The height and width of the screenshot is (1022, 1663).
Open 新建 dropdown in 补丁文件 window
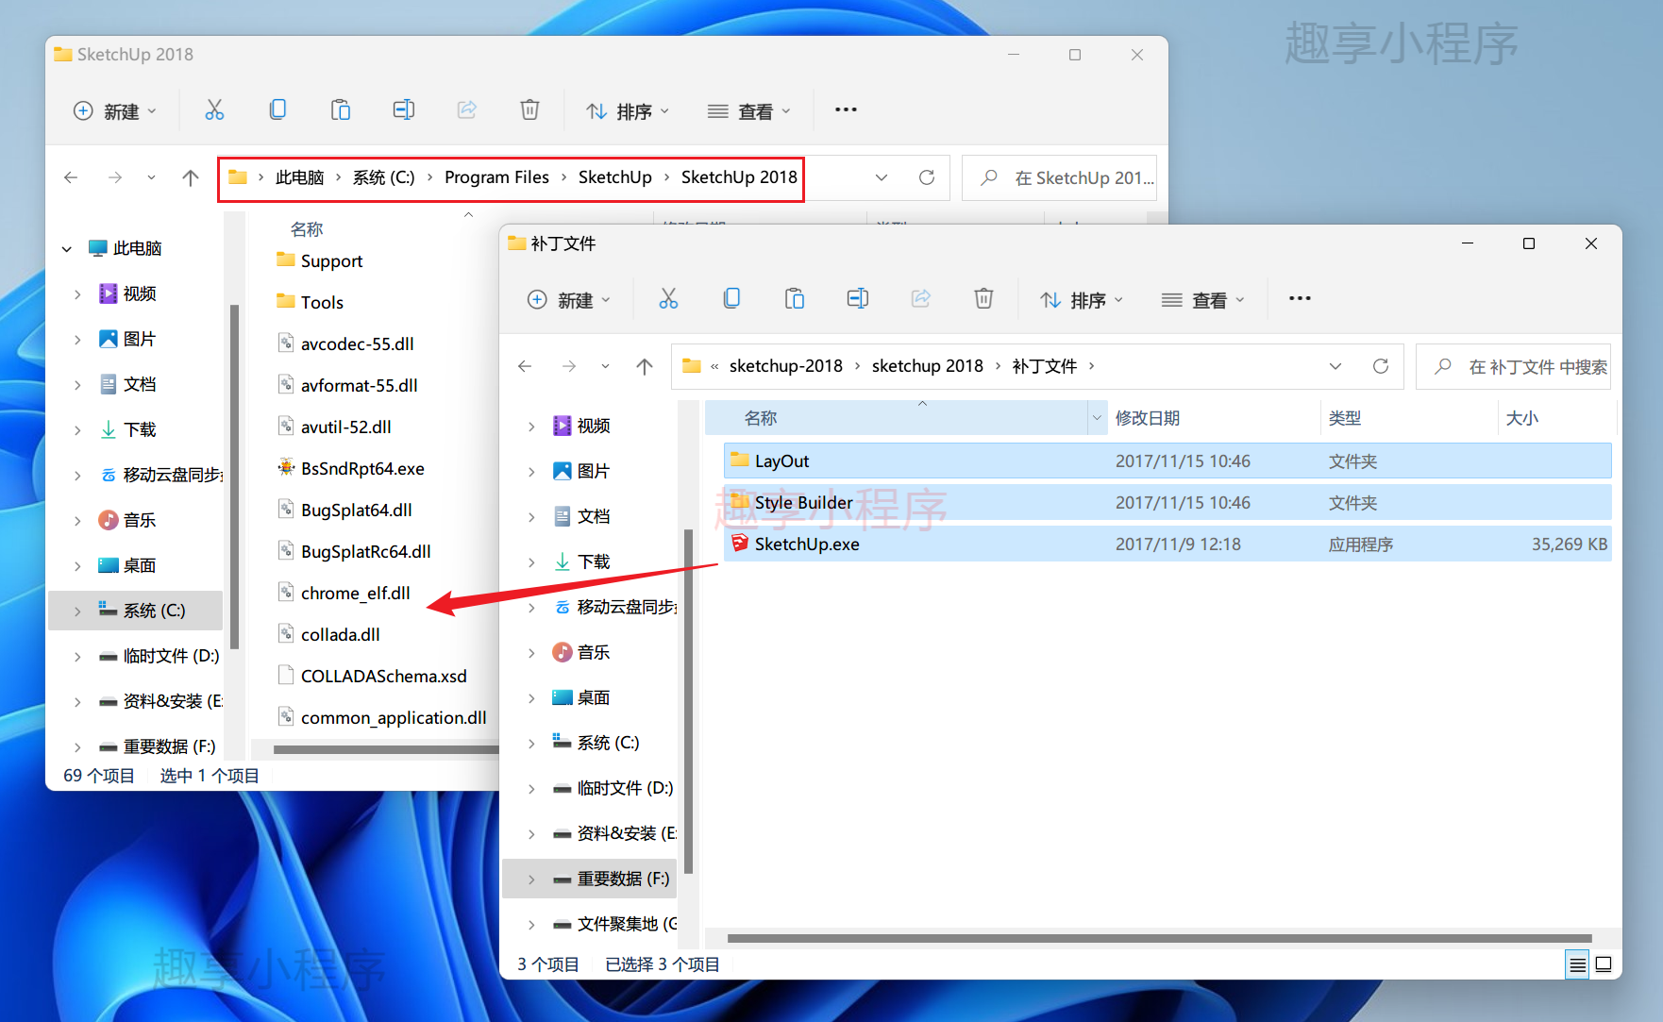(568, 300)
